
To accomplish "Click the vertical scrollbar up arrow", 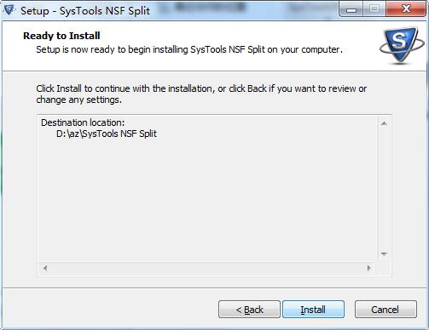I will pos(384,123).
